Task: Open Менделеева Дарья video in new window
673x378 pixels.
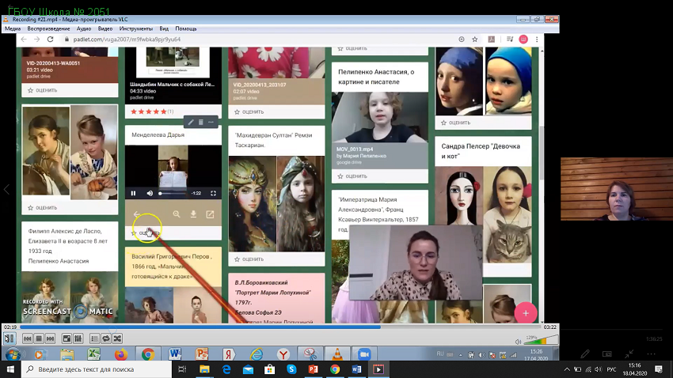Action: (x=210, y=214)
